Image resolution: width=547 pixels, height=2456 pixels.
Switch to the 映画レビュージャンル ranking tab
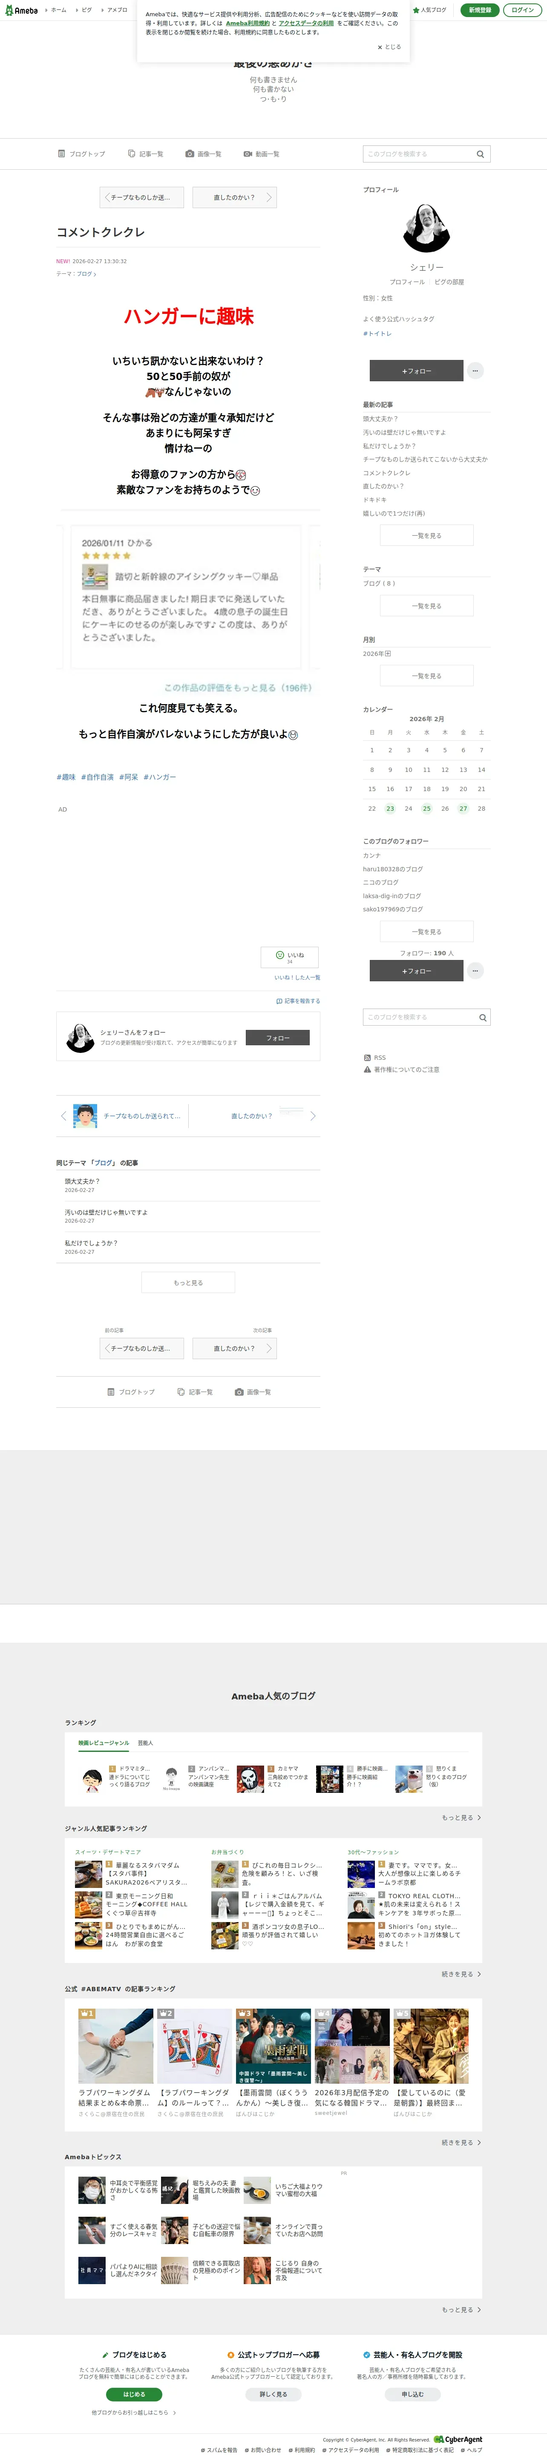tap(103, 1743)
